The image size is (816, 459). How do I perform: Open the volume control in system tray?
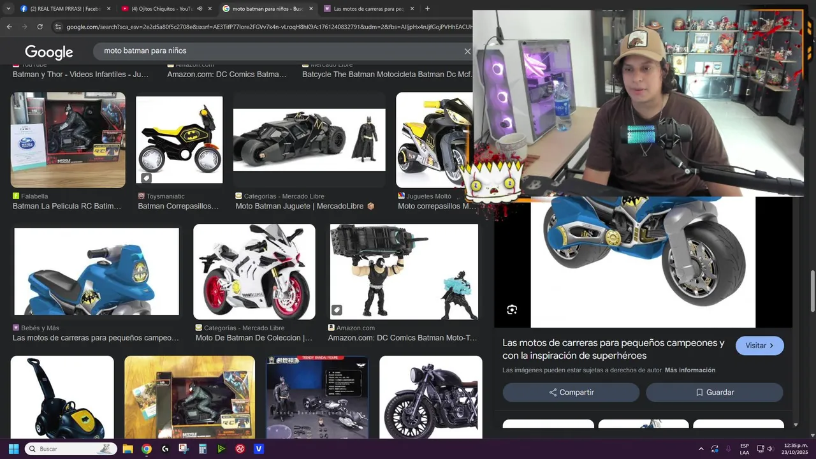pos(770,449)
